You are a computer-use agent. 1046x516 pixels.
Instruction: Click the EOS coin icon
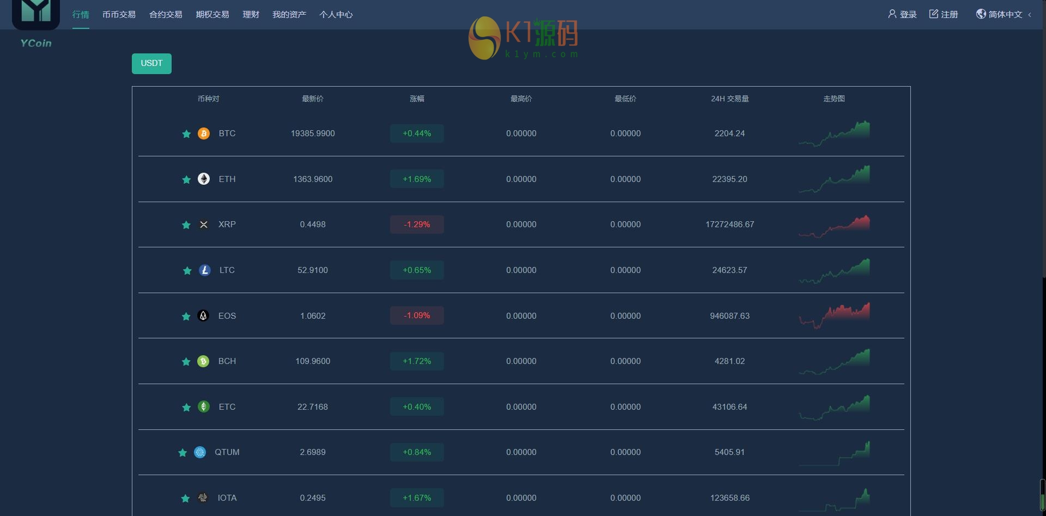point(203,315)
